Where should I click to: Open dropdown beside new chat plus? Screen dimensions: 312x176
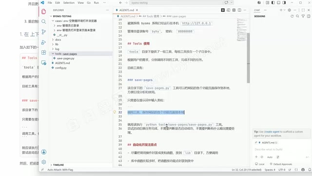coord(285,10)
